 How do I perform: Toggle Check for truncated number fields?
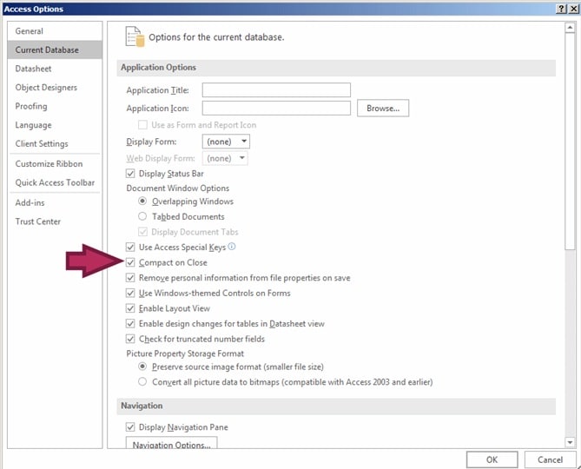pos(130,339)
